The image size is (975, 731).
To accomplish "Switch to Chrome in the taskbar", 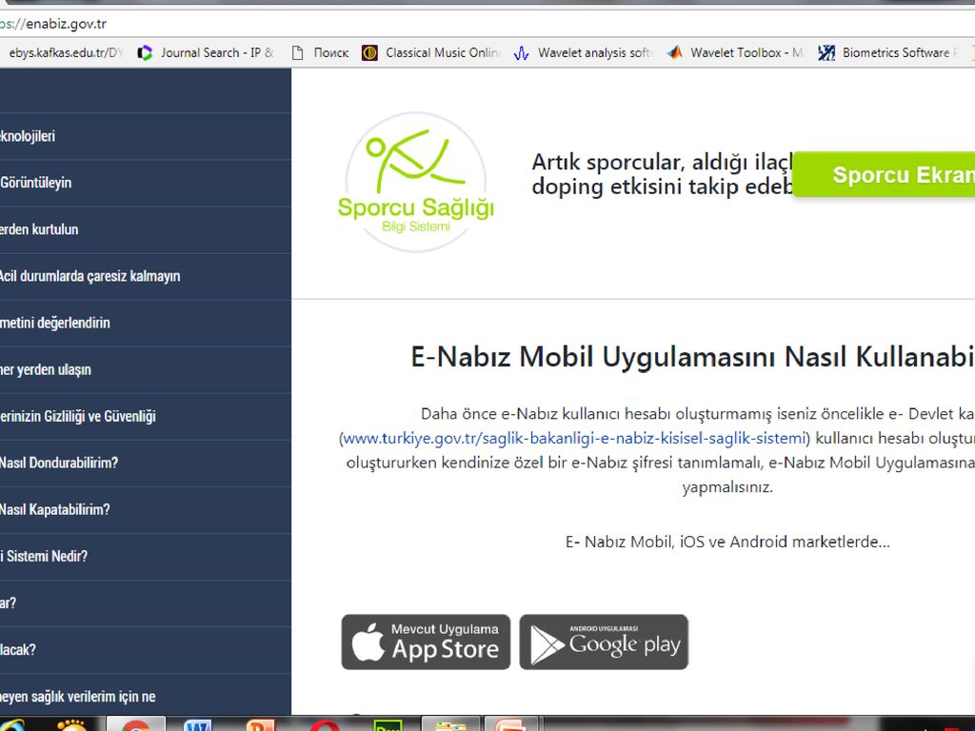I will click(x=135, y=724).
